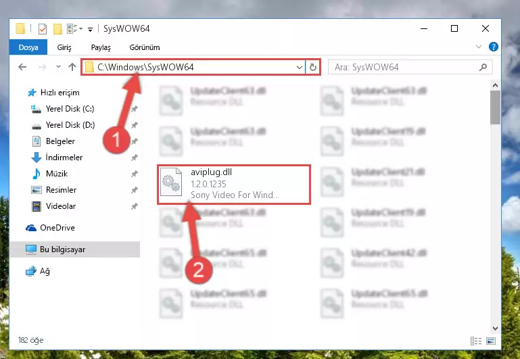520x359 pixels.
Task: Open the address bar history dropdown
Action: point(299,68)
